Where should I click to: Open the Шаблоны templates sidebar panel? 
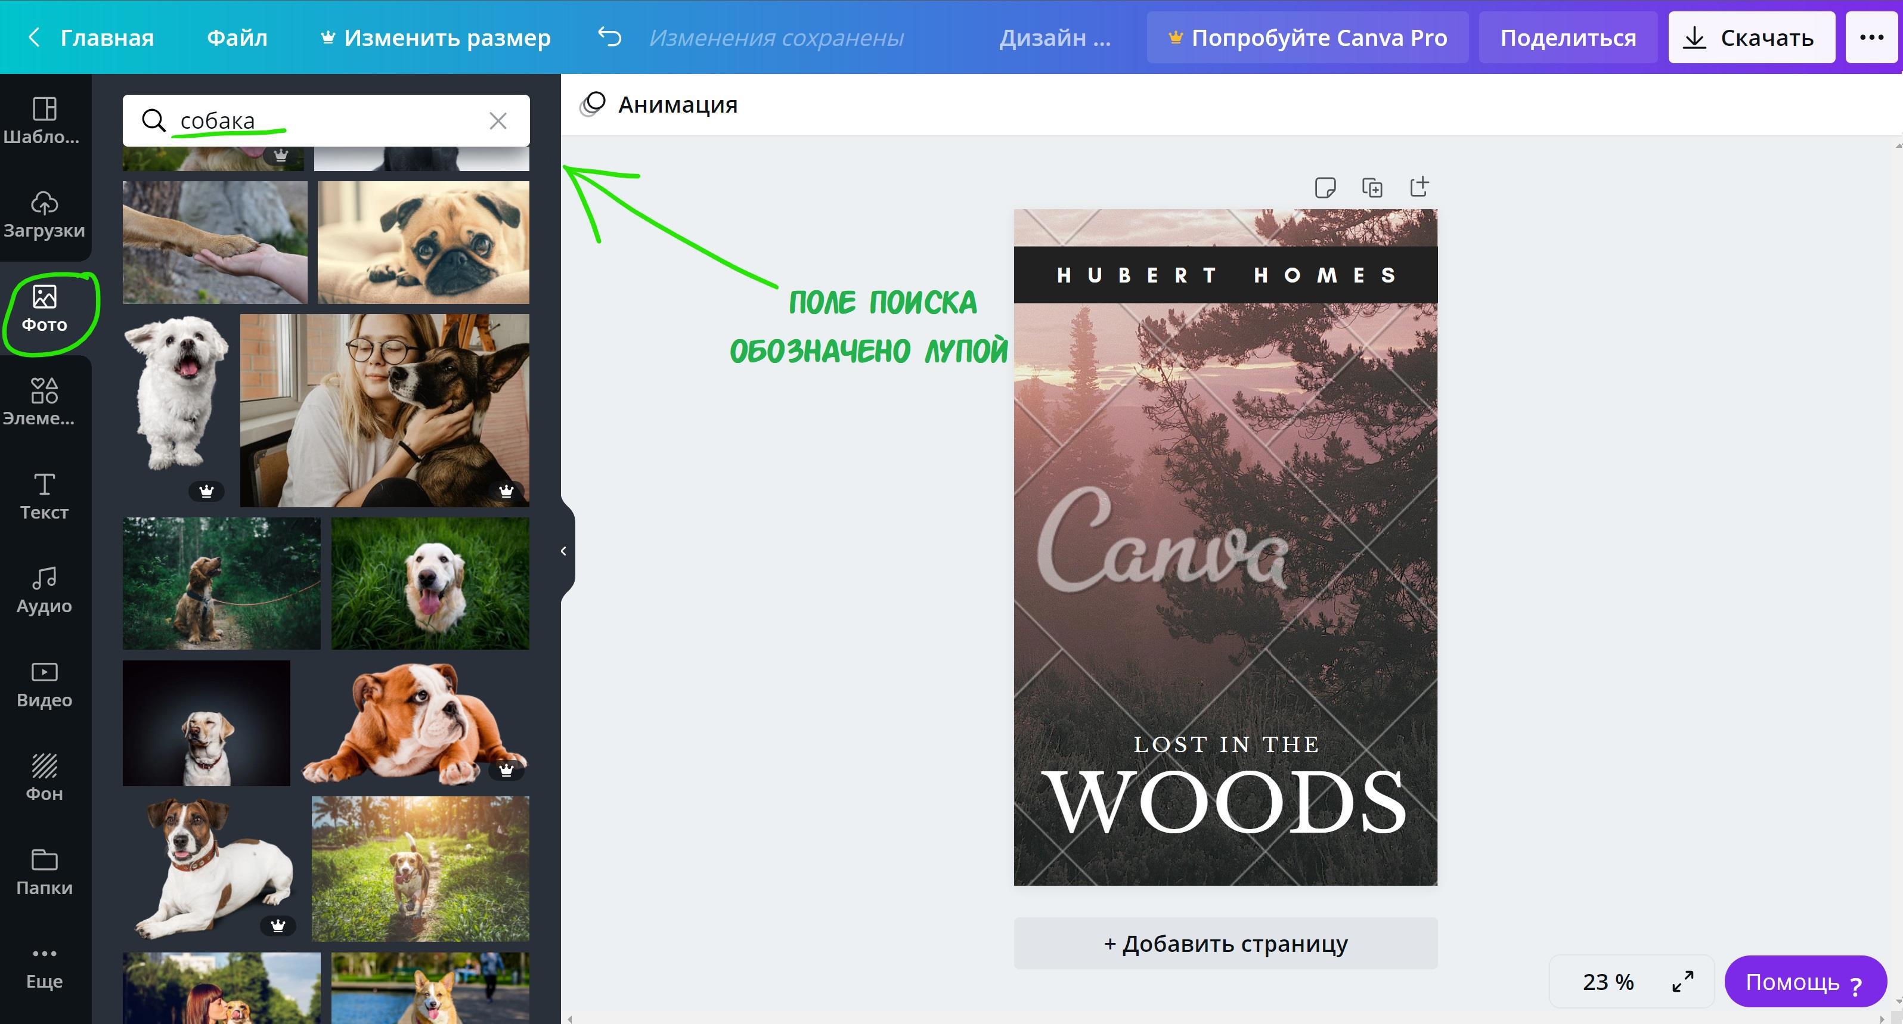pyautogui.click(x=44, y=120)
